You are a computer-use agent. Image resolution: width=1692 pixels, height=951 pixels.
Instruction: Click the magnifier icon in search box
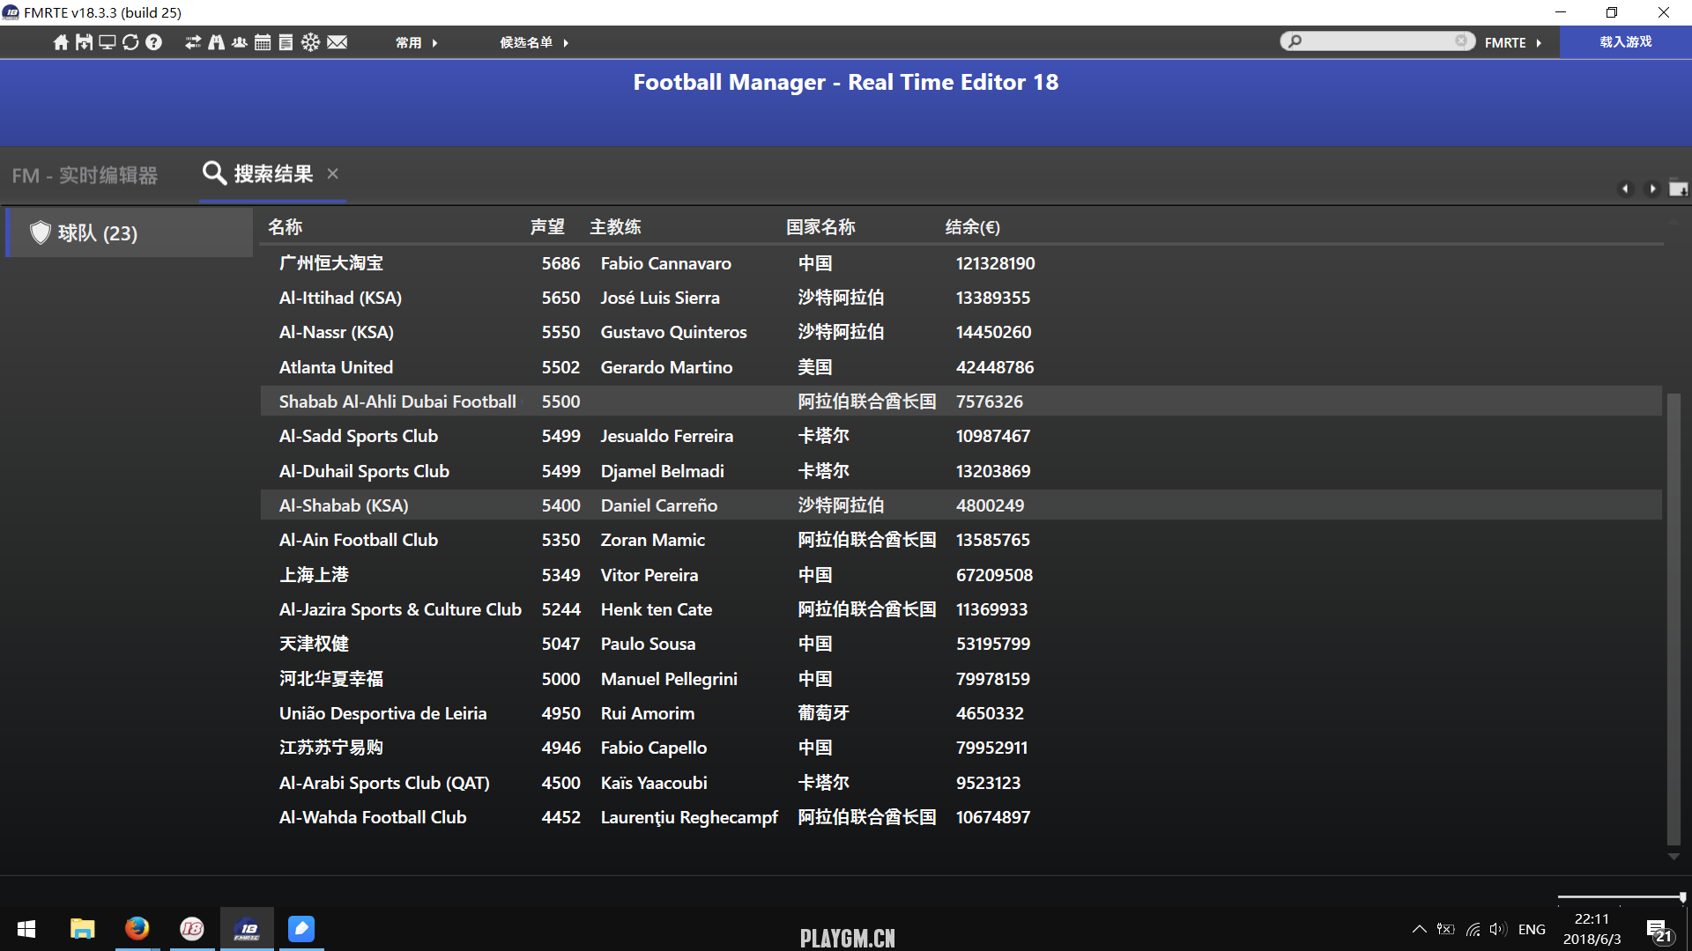(x=1295, y=41)
